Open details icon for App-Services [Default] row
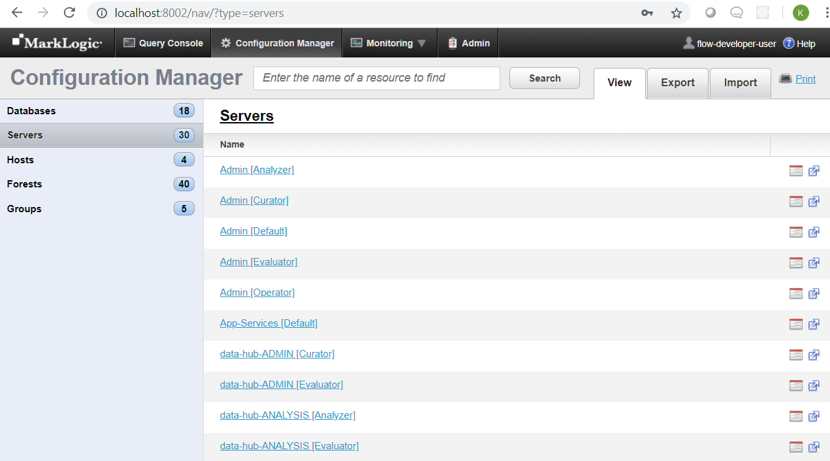 pos(795,325)
